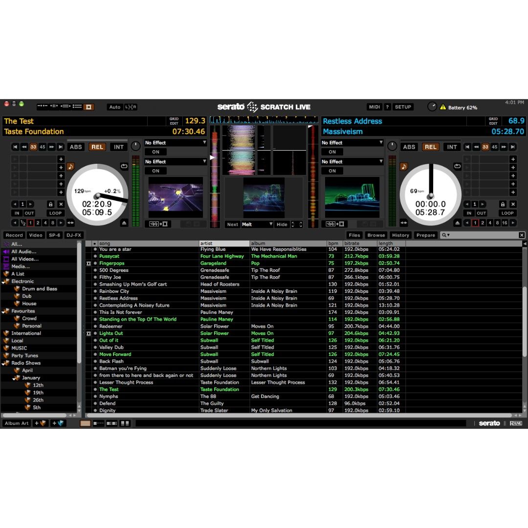Enable repeat icon on right deck
This screenshot has width=528, height=528.
(457, 166)
